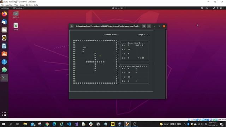This screenshot has height=127, width=226.
Task: Open Visual Studio from taskbar
Action: tap(76, 124)
